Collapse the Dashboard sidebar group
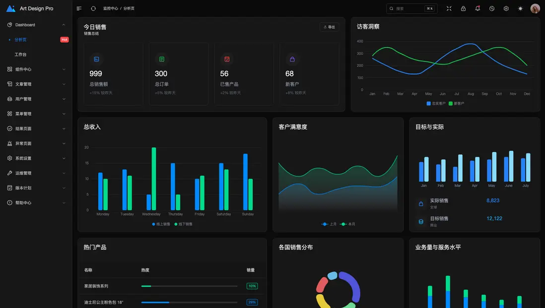 point(36,25)
